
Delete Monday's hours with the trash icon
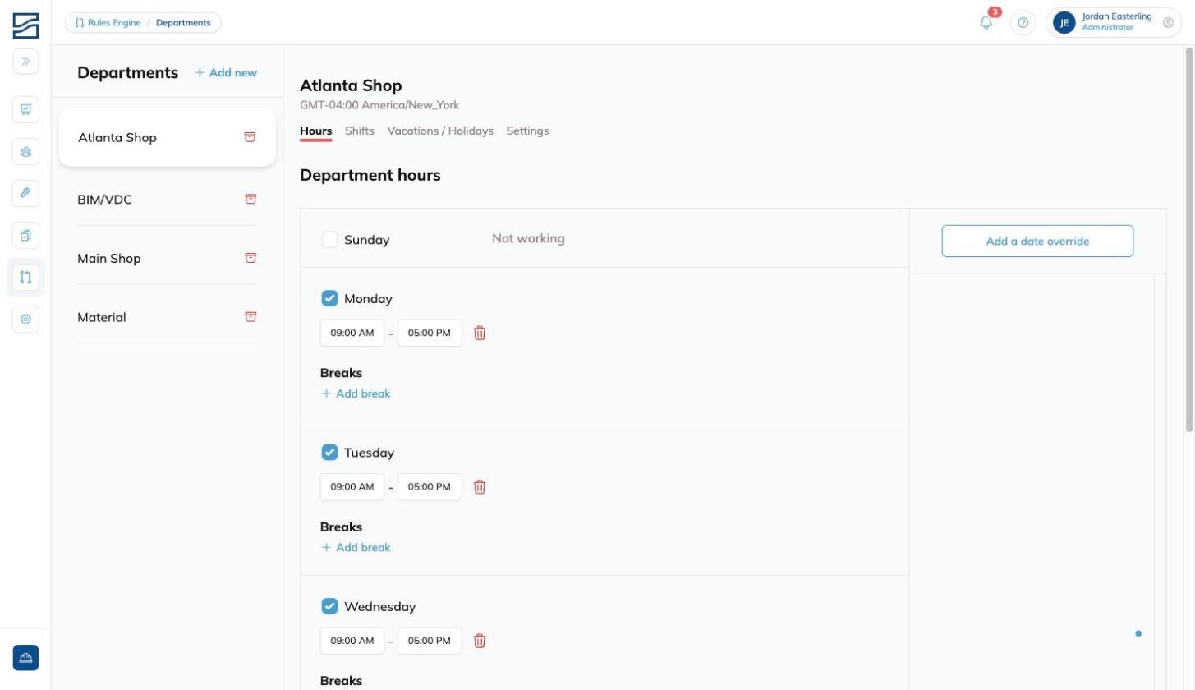pyautogui.click(x=480, y=333)
